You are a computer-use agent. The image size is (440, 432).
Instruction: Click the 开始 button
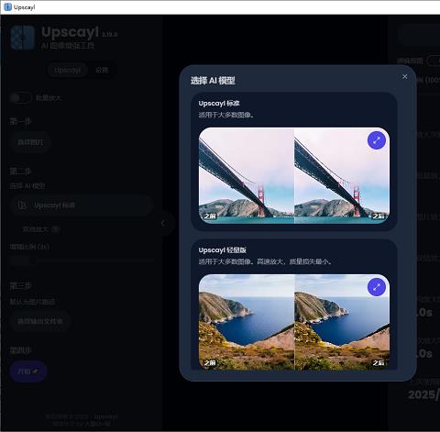coord(28,371)
